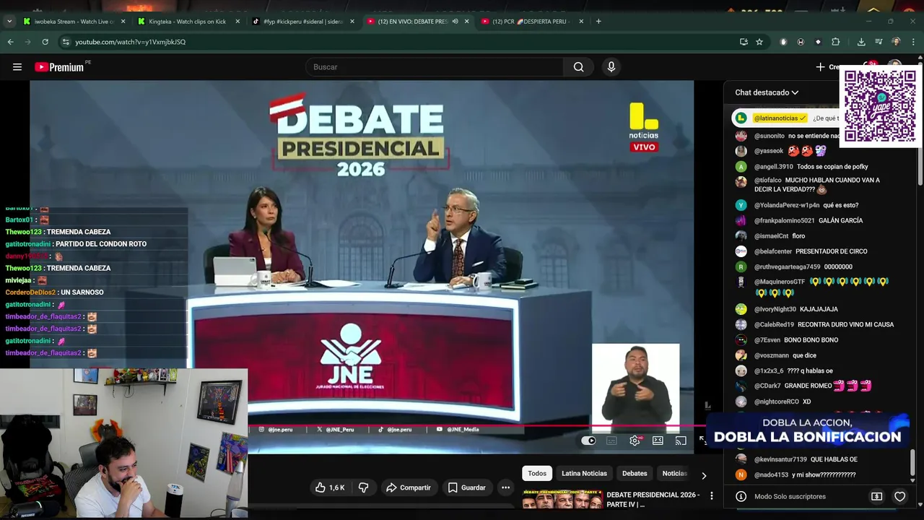Image resolution: width=924 pixels, height=520 pixels.
Task: Like the video showing 1,6 K
Action: (330, 487)
